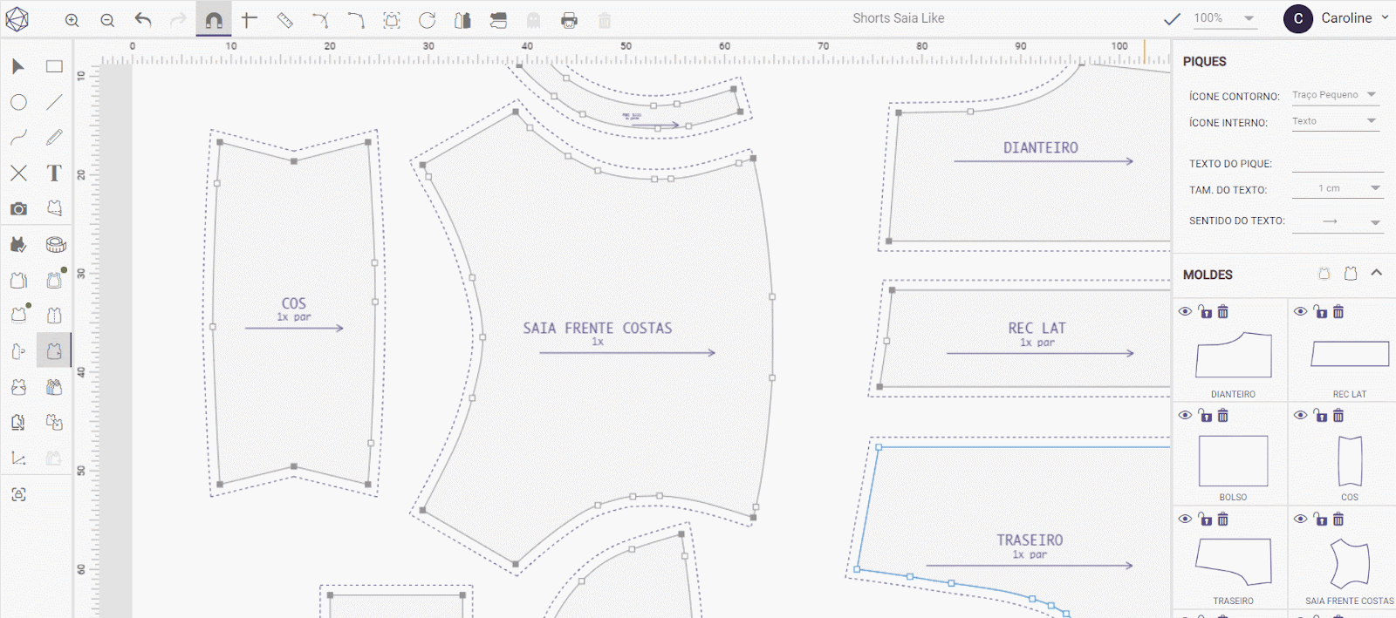The width and height of the screenshot is (1396, 618).
Task: Toggle visibility of BOLSO mold
Action: coord(1185,415)
